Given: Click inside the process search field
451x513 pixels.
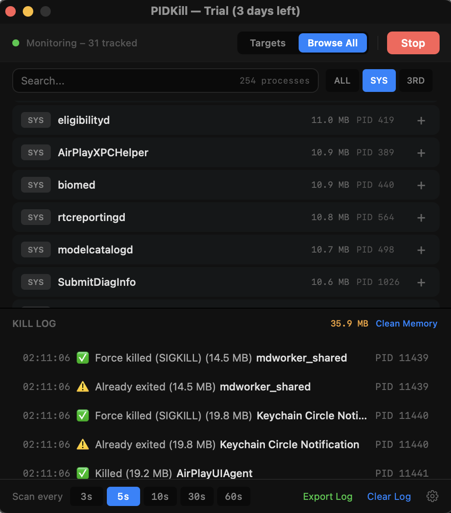Looking at the screenshot, I should coord(131,81).
